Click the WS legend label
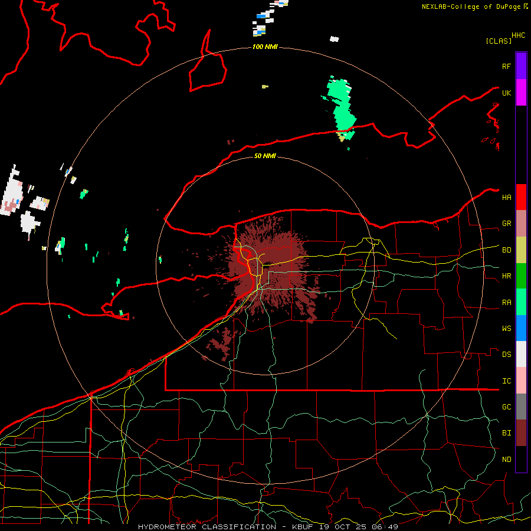The width and height of the screenshot is (531, 531). coord(506,329)
